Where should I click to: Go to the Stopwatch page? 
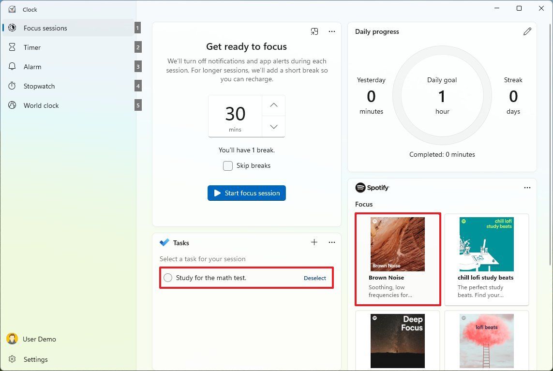pos(39,86)
